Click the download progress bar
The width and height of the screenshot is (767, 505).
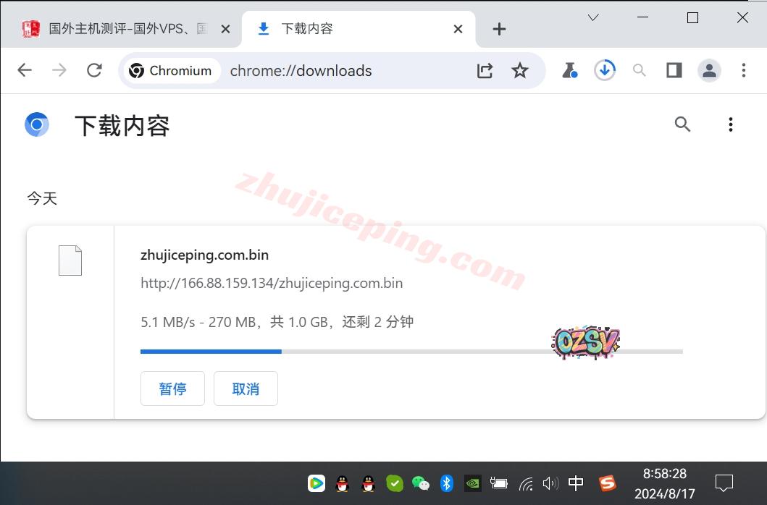coord(411,352)
